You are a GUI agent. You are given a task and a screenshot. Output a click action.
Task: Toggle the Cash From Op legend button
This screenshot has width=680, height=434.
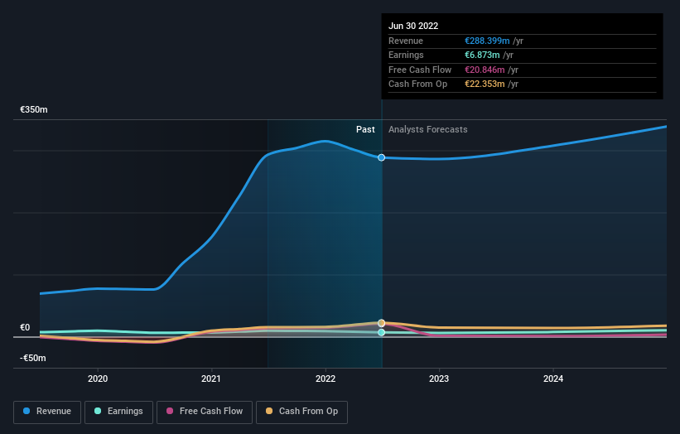click(301, 412)
